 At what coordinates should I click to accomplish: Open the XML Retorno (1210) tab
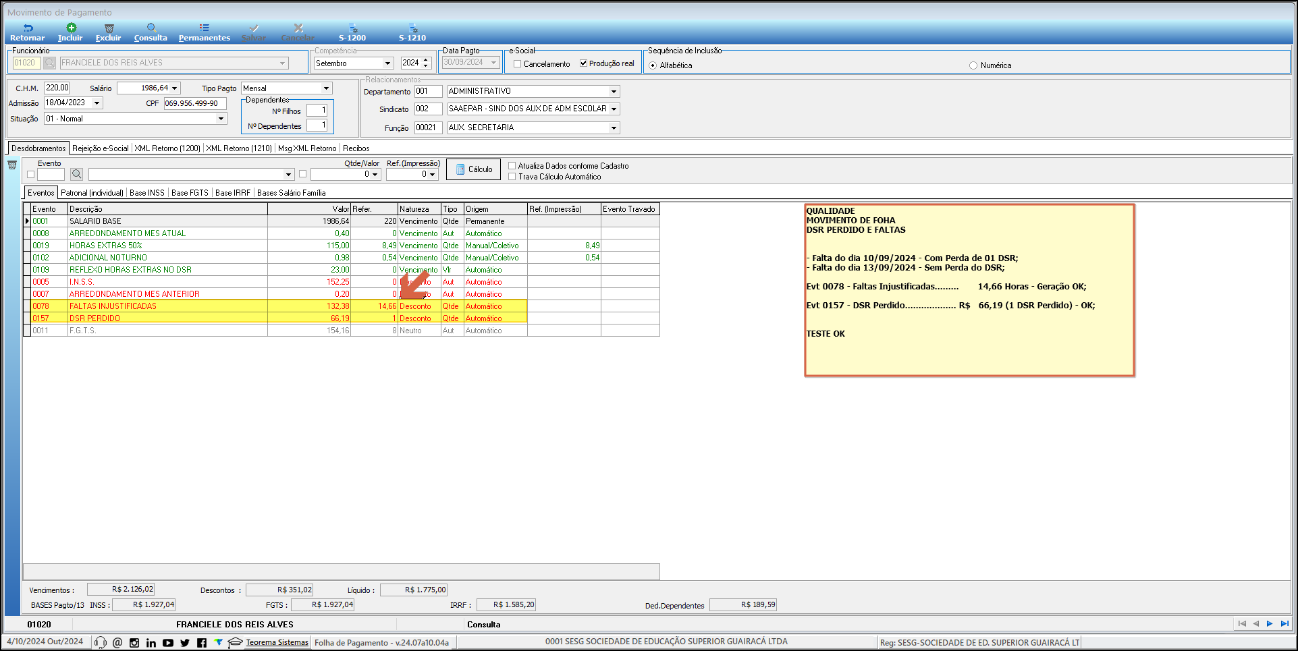coord(239,148)
